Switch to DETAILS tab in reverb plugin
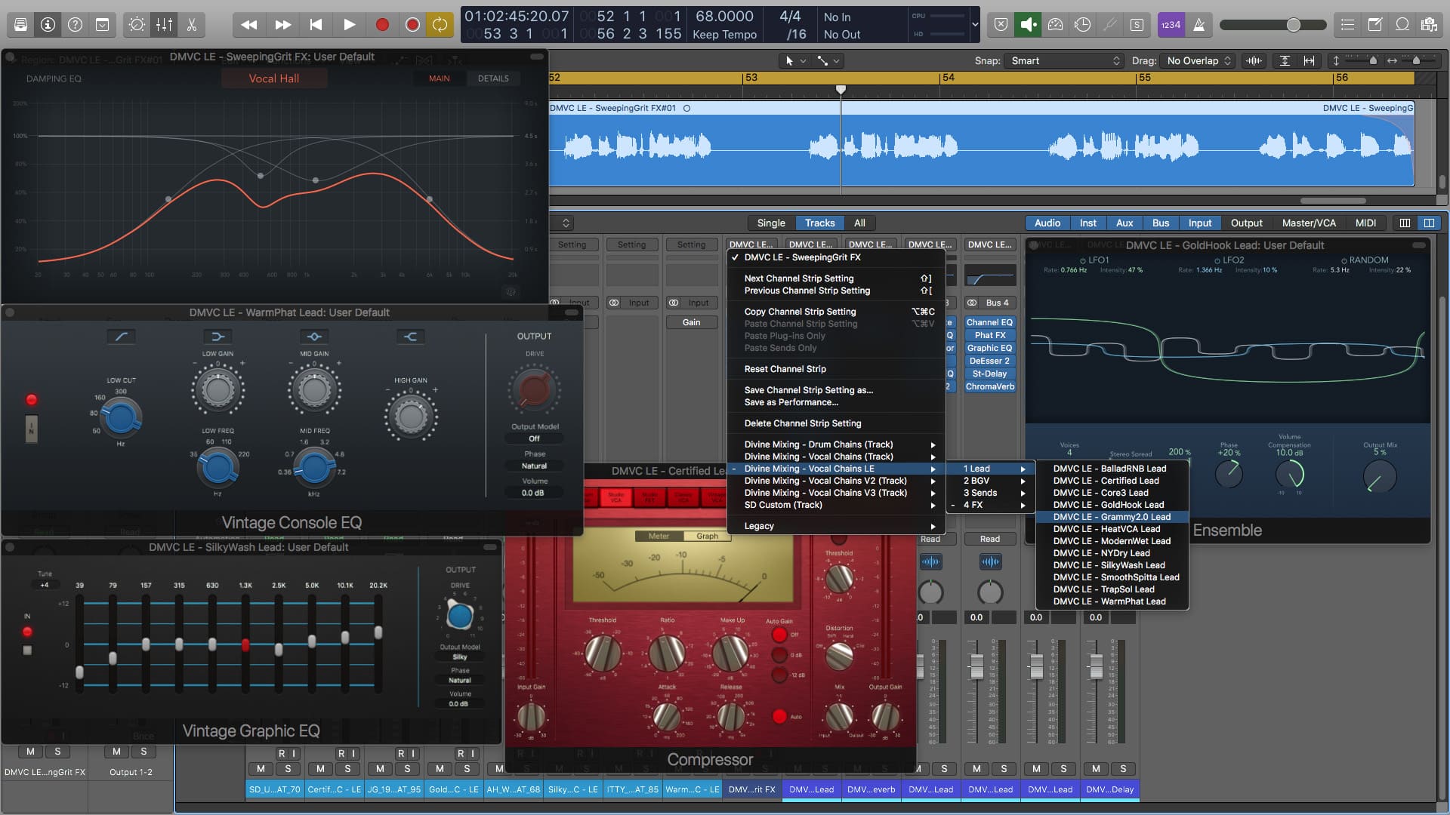Image resolution: width=1450 pixels, height=815 pixels. pyautogui.click(x=493, y=78)
